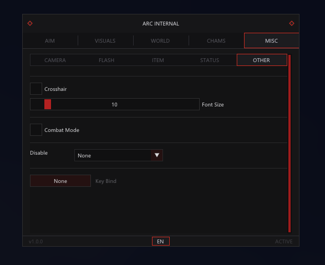Click the ARC INTERNAL title text
The width and height of the screenshot is (325, 265).
coord(161,24)
